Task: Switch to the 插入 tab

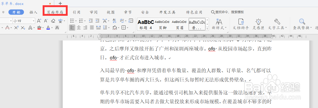Action: tap(33, 12)
